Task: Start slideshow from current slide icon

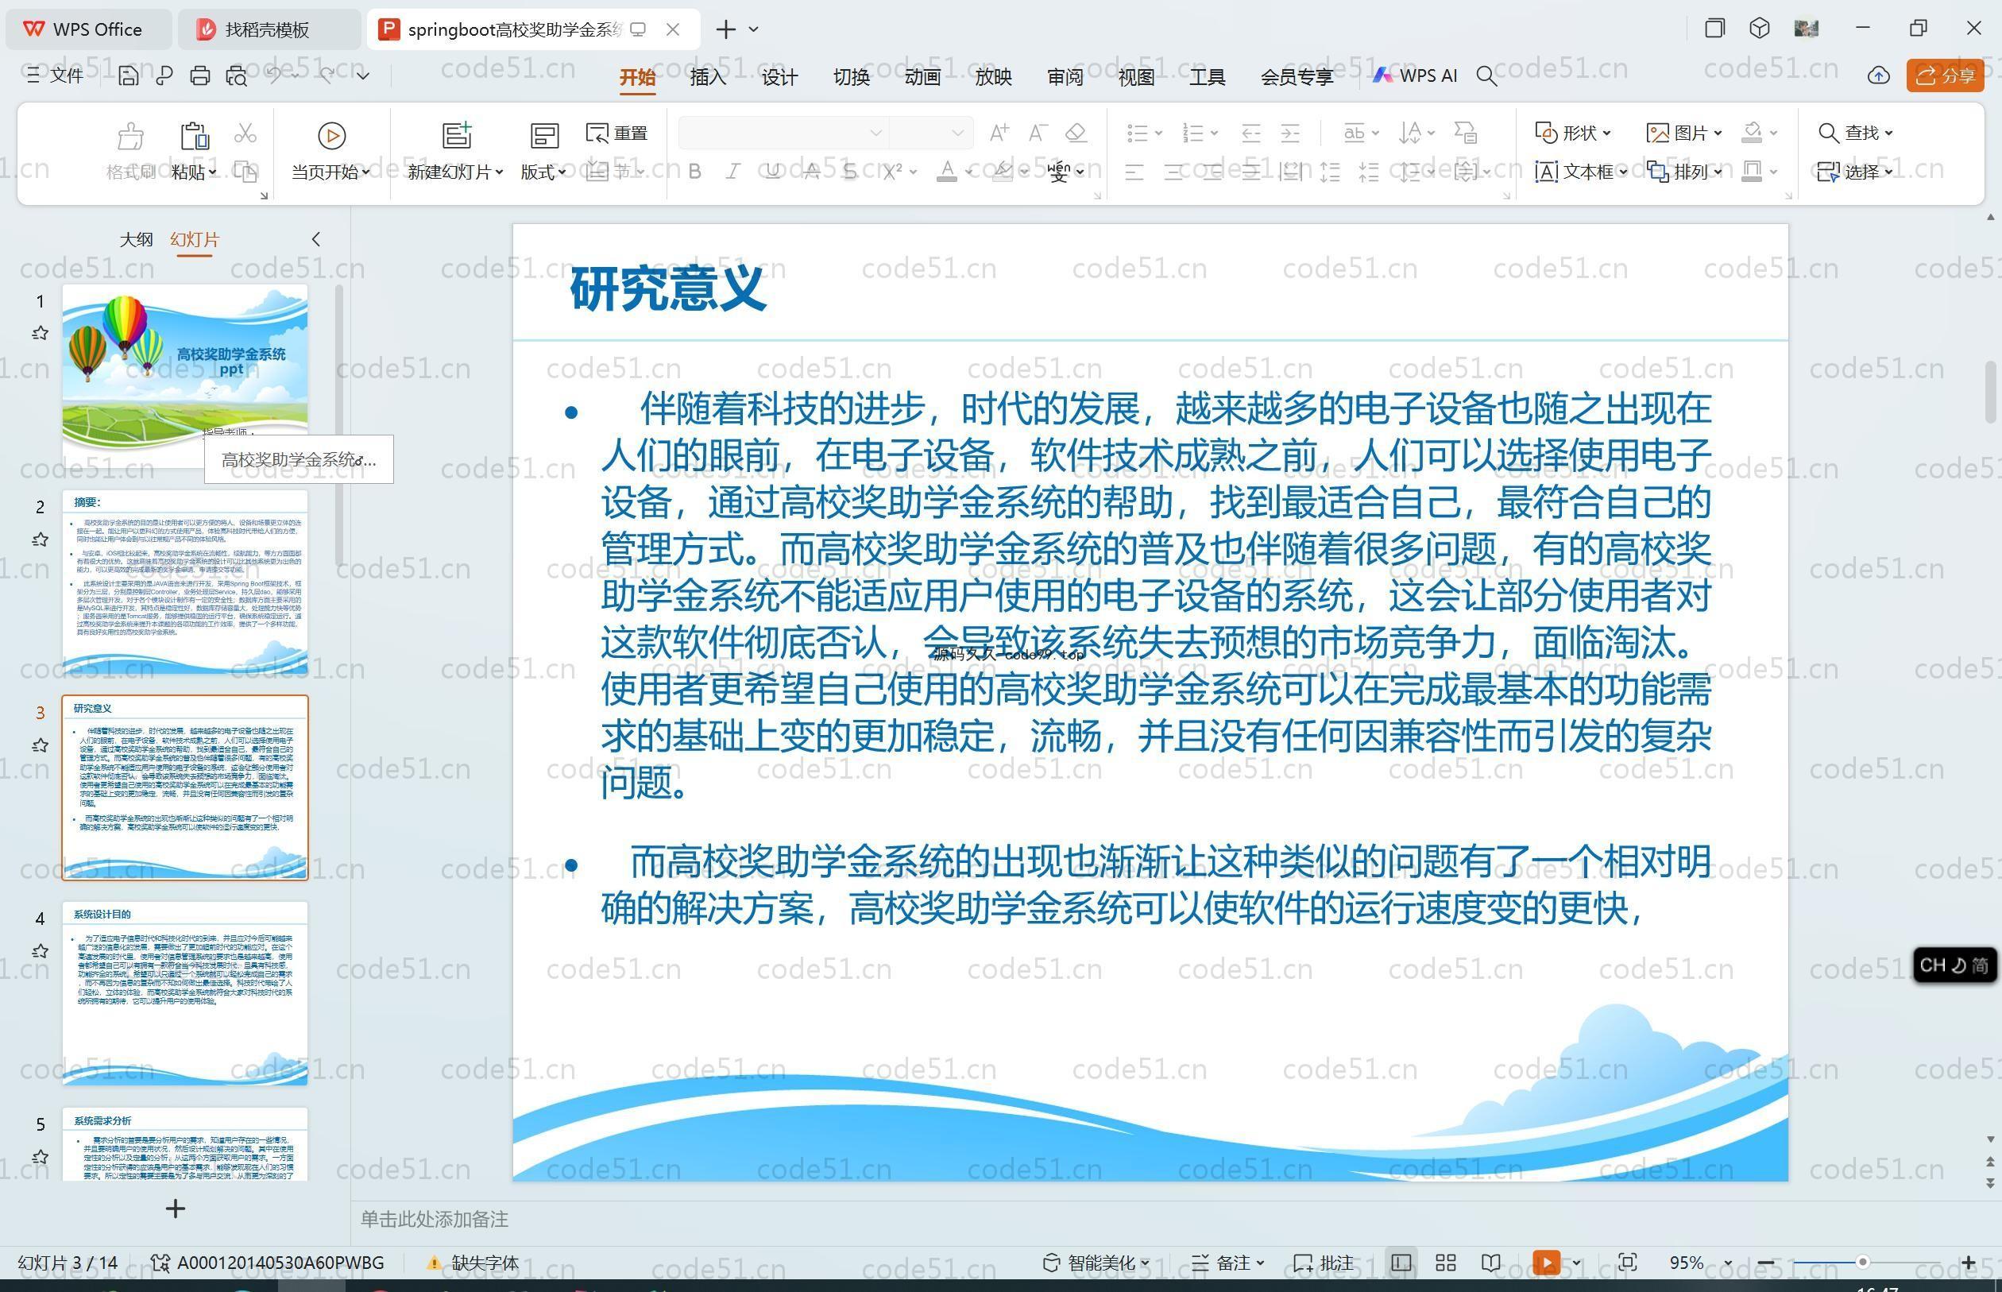Action: tap(331, 135)
